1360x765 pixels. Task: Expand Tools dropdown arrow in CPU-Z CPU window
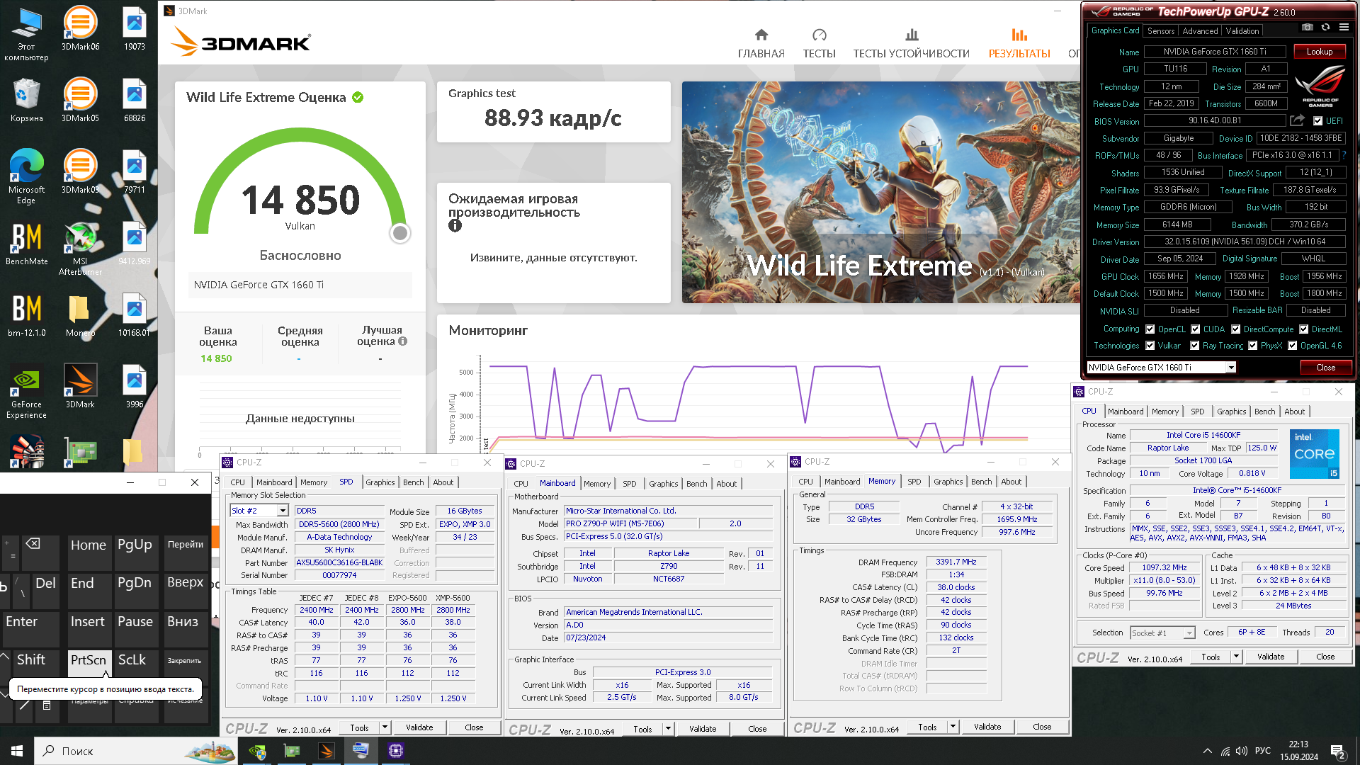[x=1236, y=657]
